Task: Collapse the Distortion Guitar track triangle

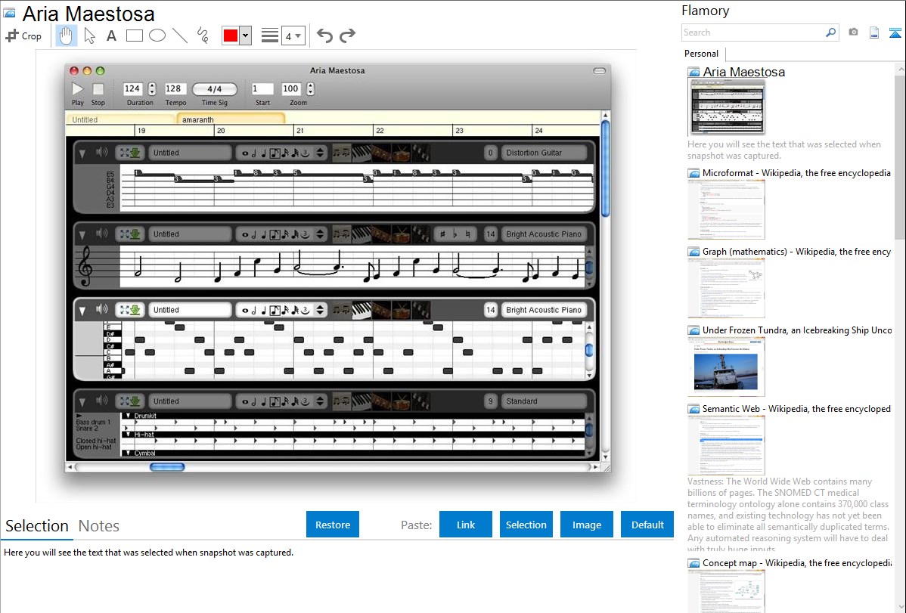Action: click(82, 153)
